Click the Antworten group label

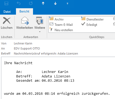31,37
